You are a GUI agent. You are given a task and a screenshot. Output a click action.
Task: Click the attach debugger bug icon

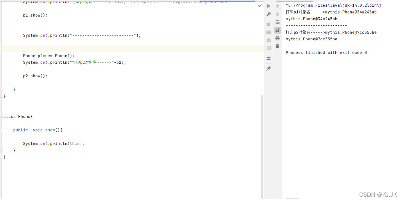click(269, 40)
